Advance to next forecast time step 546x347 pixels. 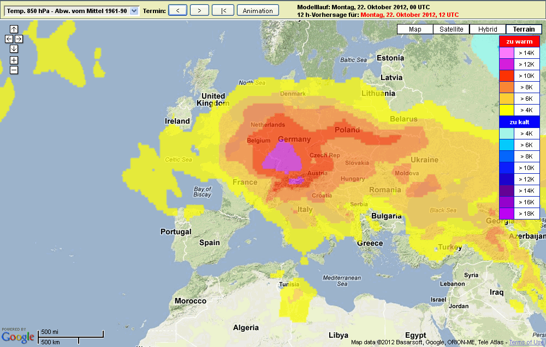click(x=199, y=10)
